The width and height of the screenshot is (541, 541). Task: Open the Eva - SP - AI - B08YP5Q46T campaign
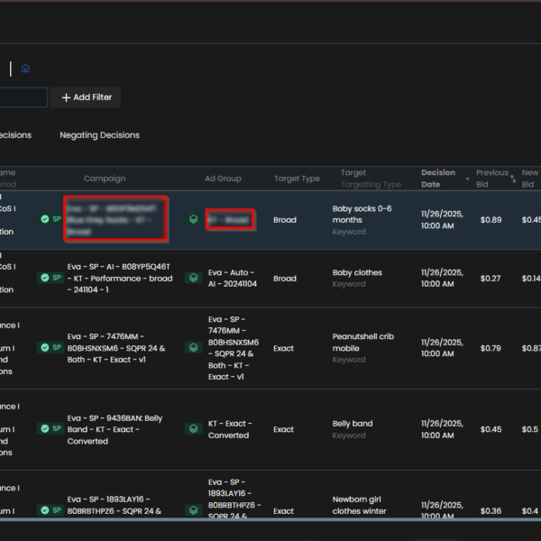(x=118, y=278)
